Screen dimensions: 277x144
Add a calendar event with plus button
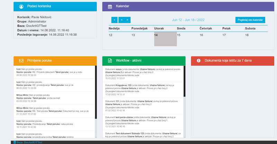click(x=115, y=20)
